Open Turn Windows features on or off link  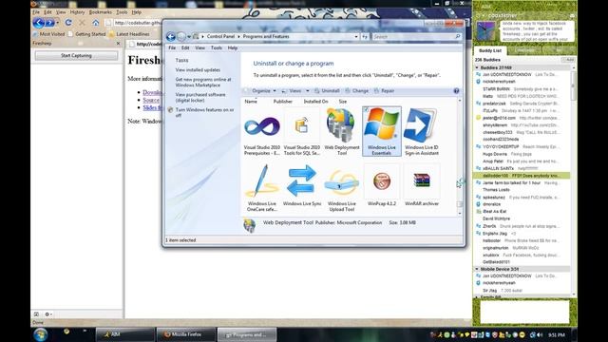tap(204, 112)
